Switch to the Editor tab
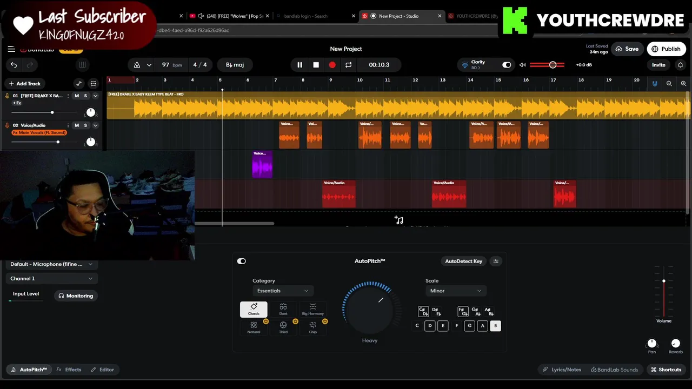Image resolution: width=692 pixels, height=389 pixels. (x=102, y=370)
